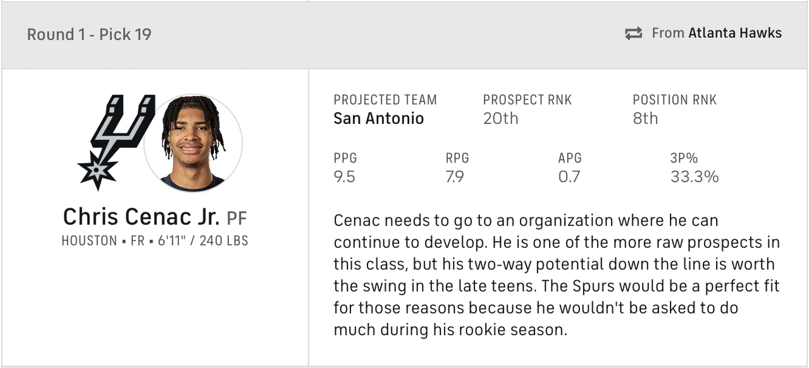Click the 7.9 RPG stat
This screenshot has height=368, width=809.
[455, 176]
